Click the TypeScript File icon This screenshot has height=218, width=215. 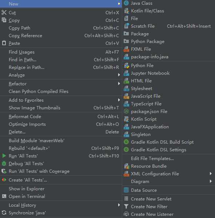(x=126, y=104)
